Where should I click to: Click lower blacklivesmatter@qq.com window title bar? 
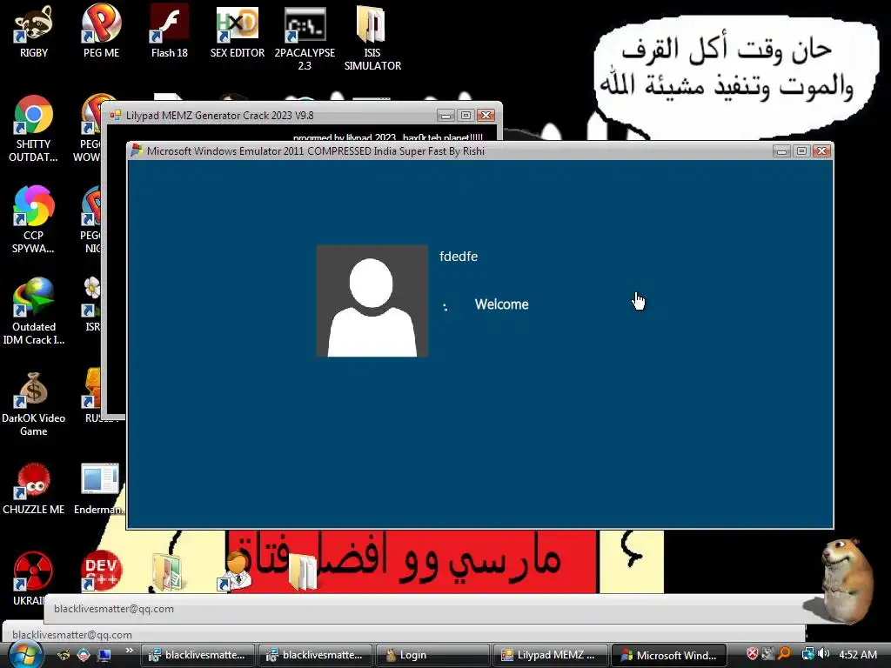[x=404, y=634]
